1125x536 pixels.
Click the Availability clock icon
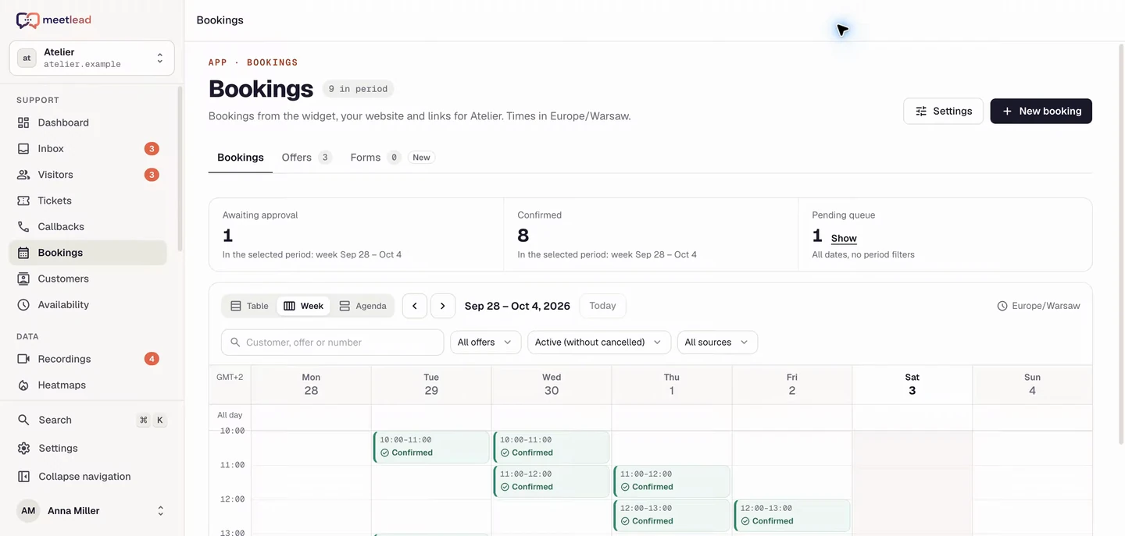pyautogui.click(x=23, y=304)
